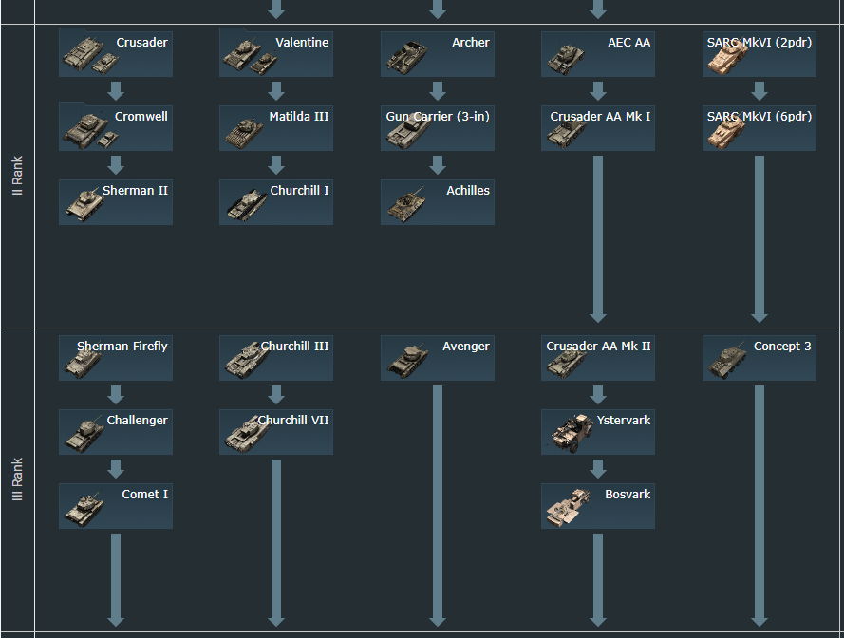The image size is (844, 638).
Task: Click the Challenger tank card
Action: click(116, 431)
